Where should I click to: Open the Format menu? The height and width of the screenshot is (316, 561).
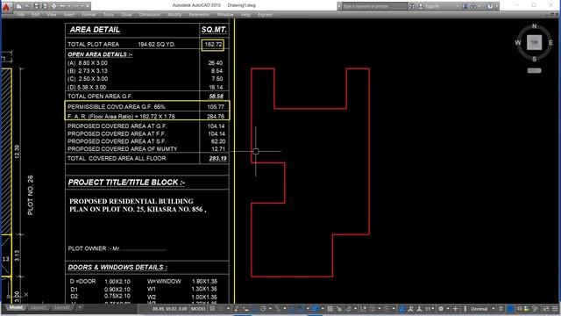(x=89, y=15)
